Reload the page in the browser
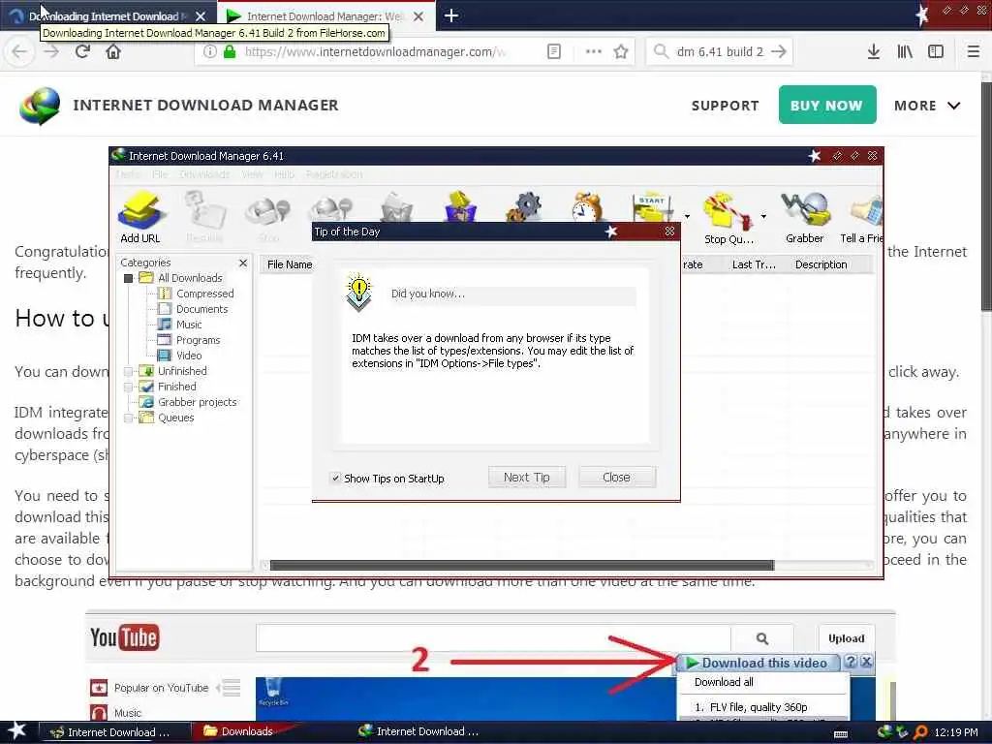 pos(82,51)
